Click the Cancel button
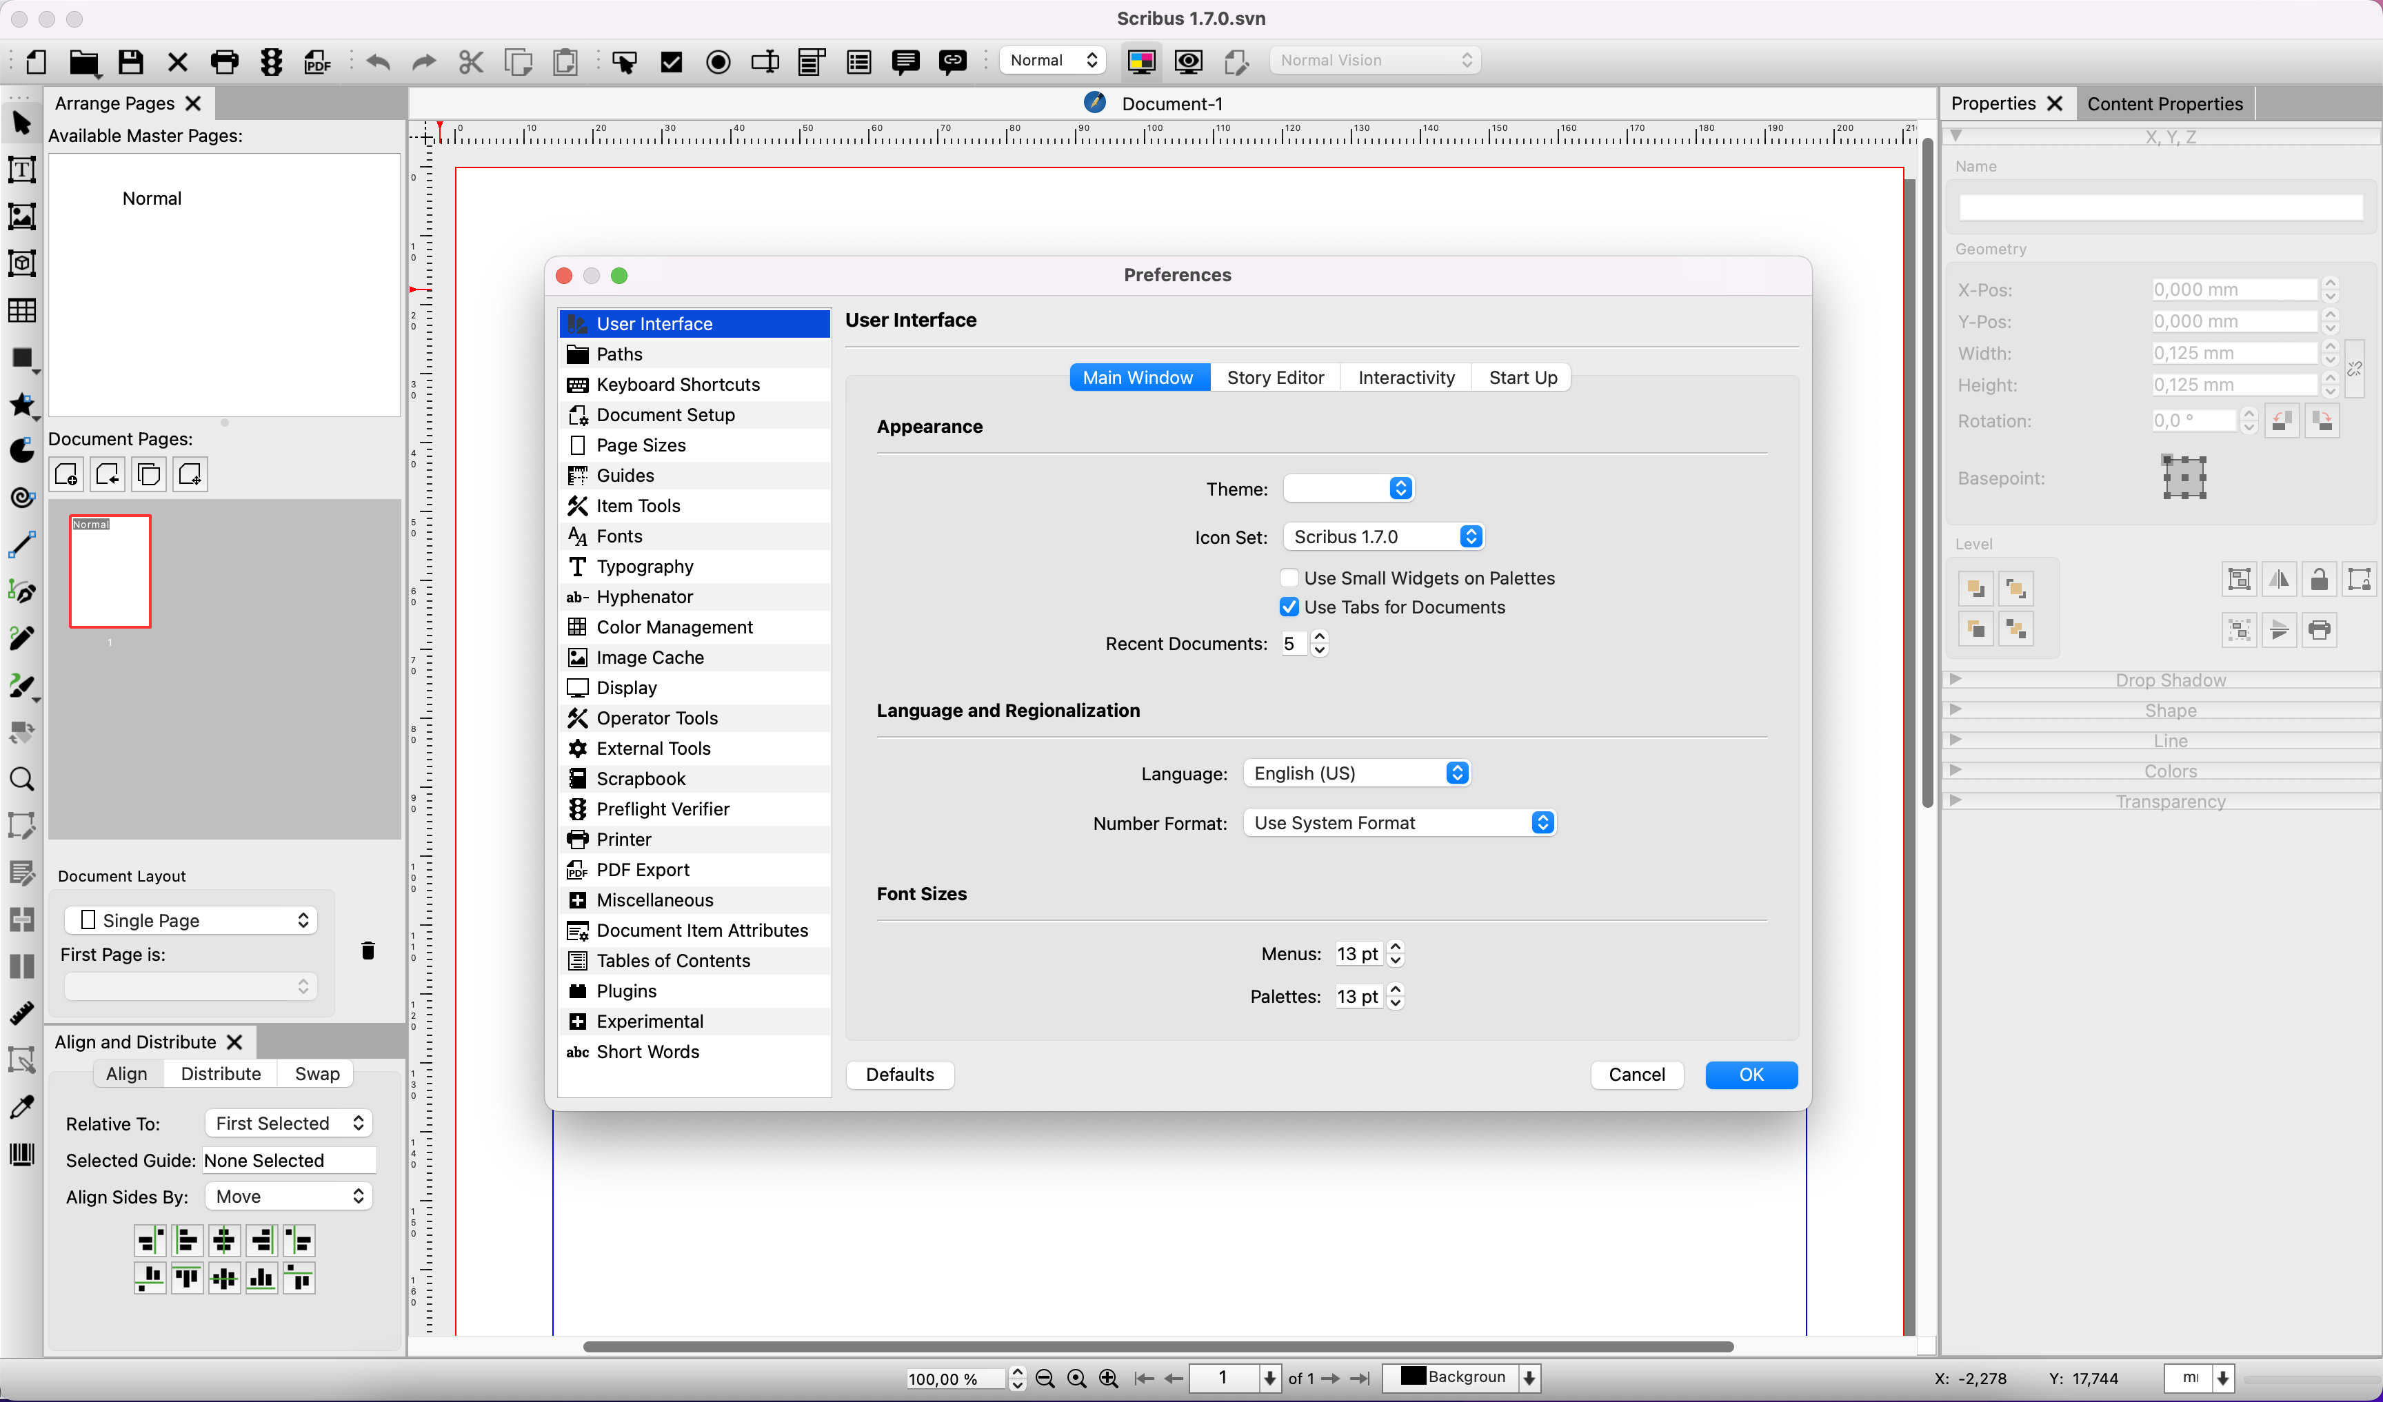The height and width of the screenshot is (1402, 2383). coord(1636,1075)
